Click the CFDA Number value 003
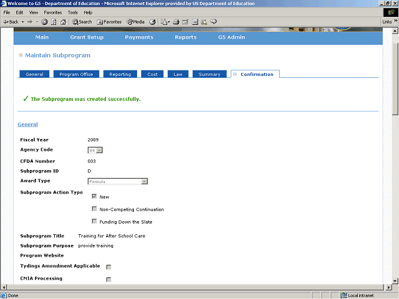The width and height of the screenshot is (399, 299). [x=92, y=161]
